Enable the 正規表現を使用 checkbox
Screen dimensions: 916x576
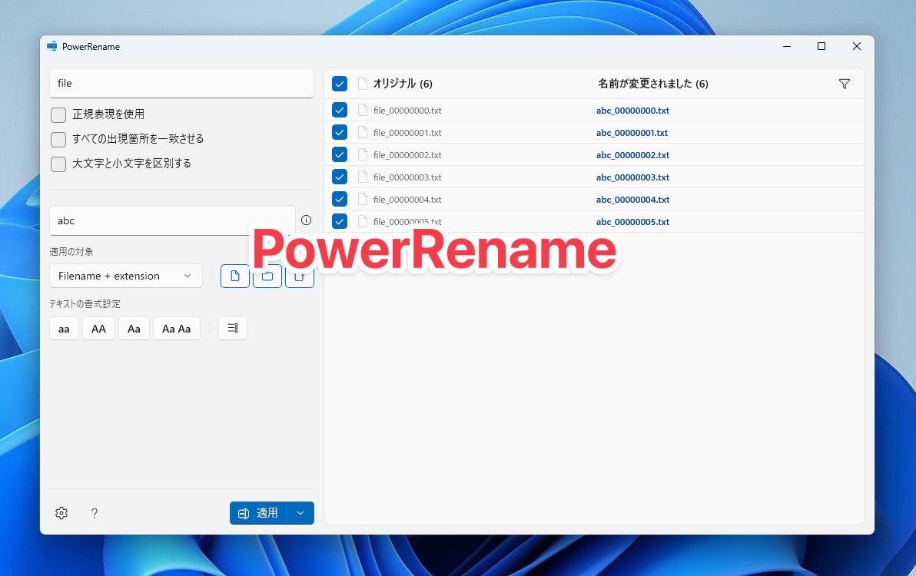coord(58,114)
